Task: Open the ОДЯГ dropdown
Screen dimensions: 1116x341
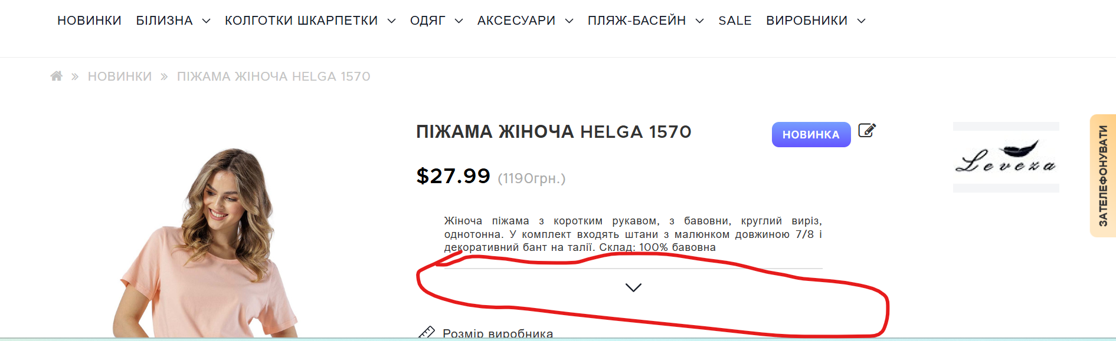Action: (436, 21)
